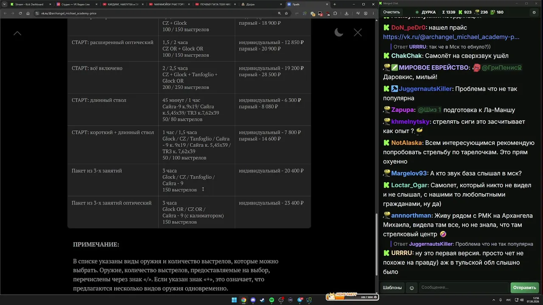Switch to the ПОЧЕМУ ПАПА ТЕБЯ НИК tab
543x305 pixels.
click(x=215, y=4)
